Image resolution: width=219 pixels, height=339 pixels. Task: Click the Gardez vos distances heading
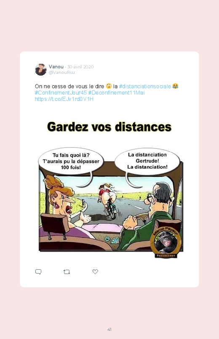[109, 127]
